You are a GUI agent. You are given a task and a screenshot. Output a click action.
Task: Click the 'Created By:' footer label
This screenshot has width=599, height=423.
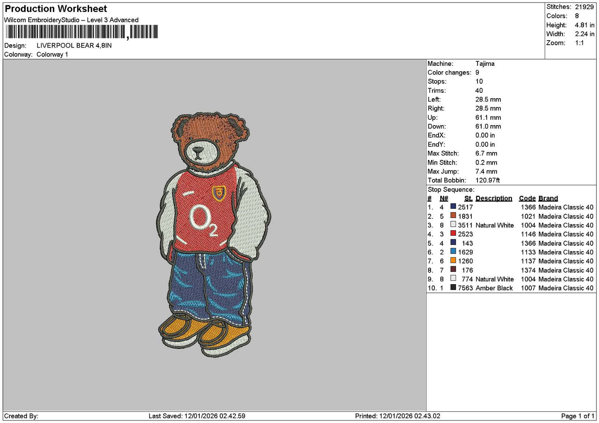21,416
